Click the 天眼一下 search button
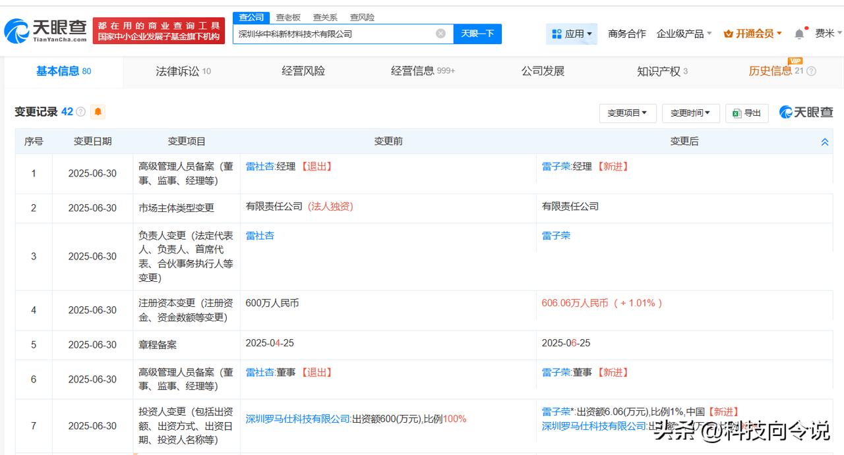 coord(477,34)
